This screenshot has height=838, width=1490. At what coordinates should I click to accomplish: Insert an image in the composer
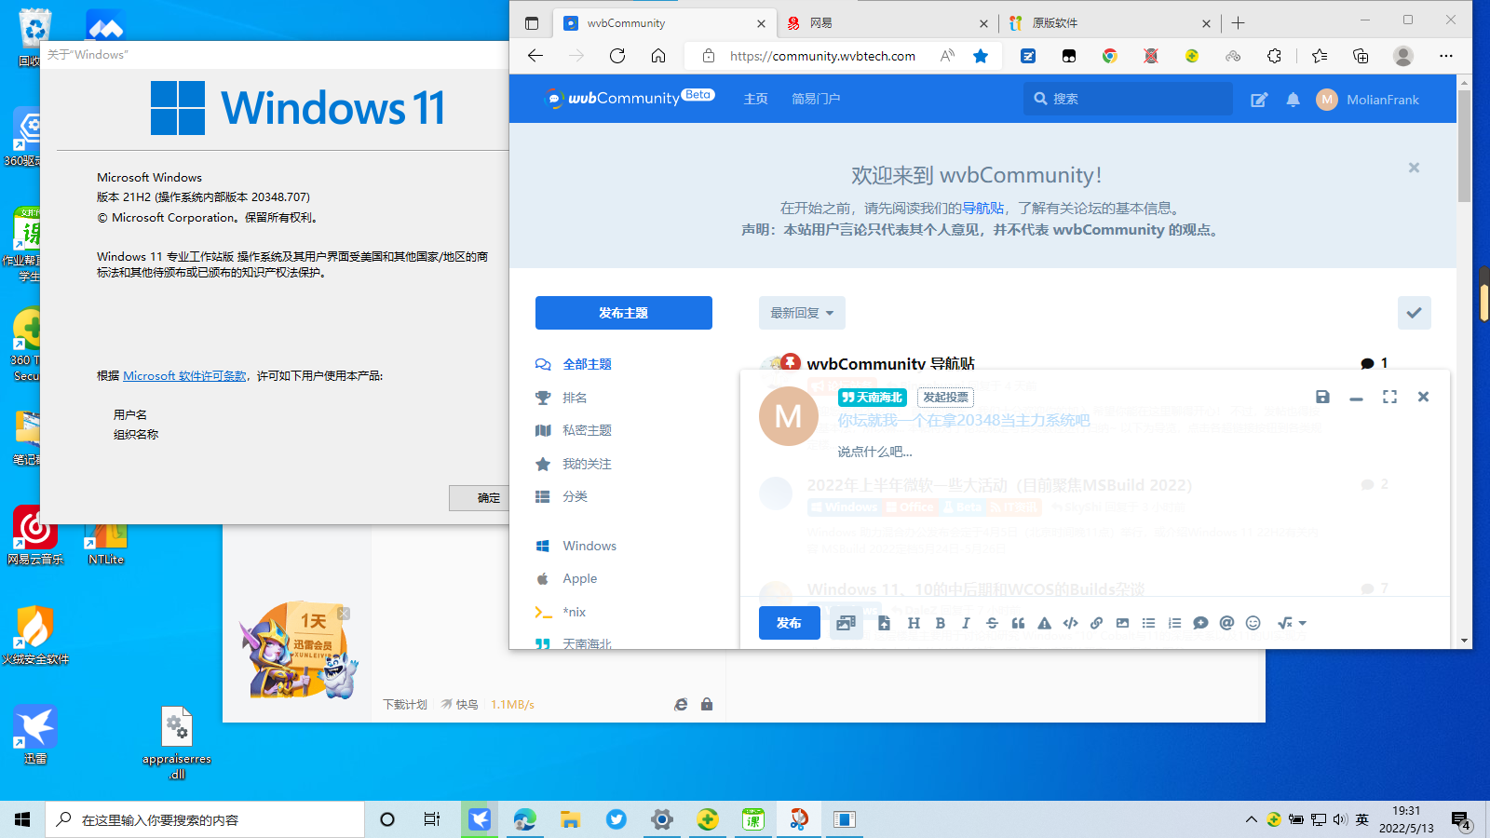(1122, 623)
